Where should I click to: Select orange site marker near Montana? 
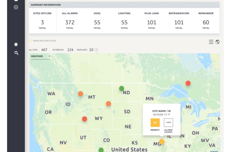pyautogui.click(x=81, y=94)
